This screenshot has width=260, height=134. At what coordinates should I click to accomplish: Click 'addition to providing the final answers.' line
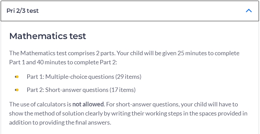coord(60,123)
